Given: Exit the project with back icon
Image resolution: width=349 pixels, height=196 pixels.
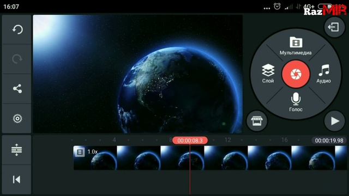Looking at the screenshot, I should click(334, 27).
